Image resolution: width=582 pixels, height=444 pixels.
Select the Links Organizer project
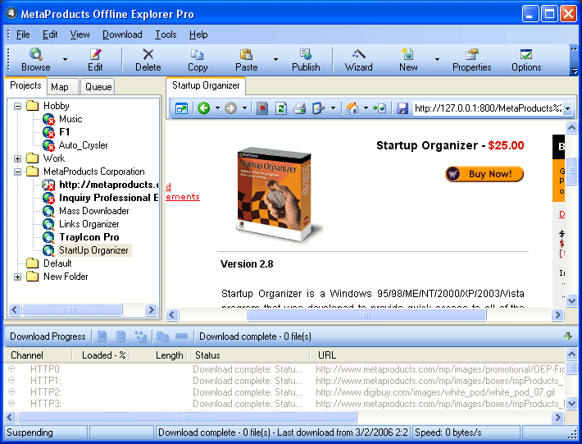89,224
